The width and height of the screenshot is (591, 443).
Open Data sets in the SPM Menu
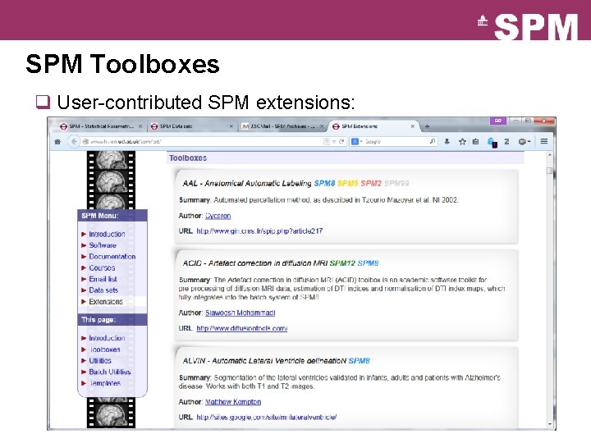click(103, 290)
